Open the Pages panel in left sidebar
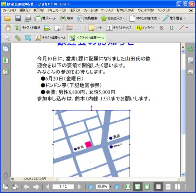 tap(6, 48)
